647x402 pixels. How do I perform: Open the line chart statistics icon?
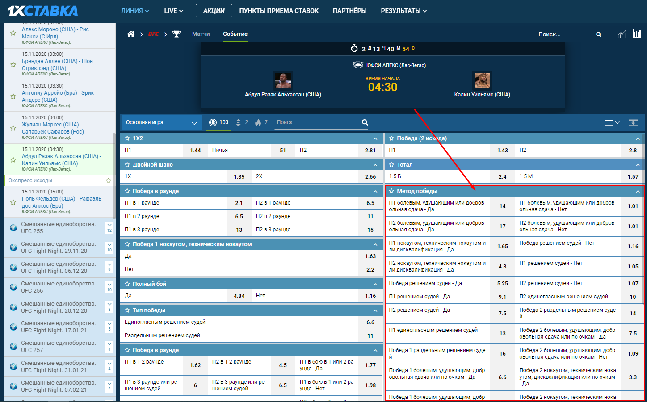pyautogui.click(x=622, y=34)
